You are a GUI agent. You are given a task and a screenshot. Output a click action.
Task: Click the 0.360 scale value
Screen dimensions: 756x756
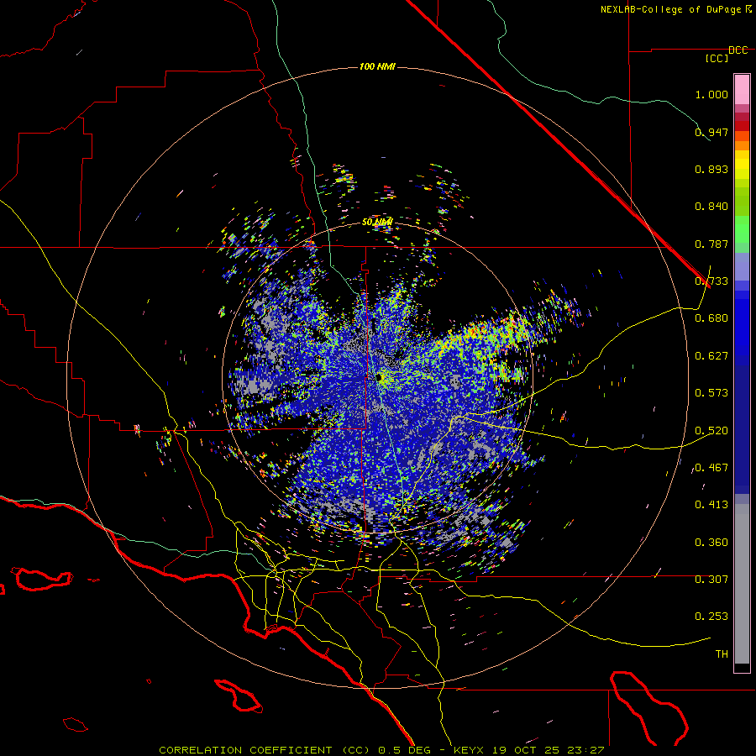point(711,543)
